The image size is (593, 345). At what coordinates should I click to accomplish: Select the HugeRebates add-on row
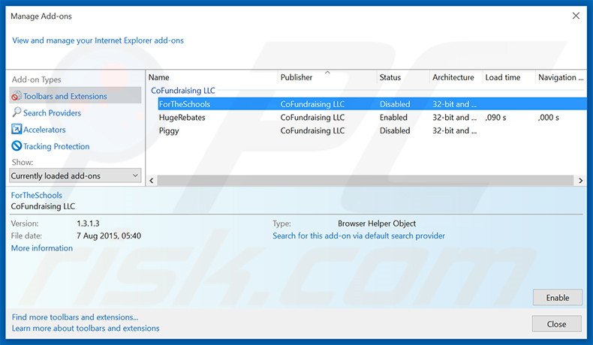[x=372, y=118]
